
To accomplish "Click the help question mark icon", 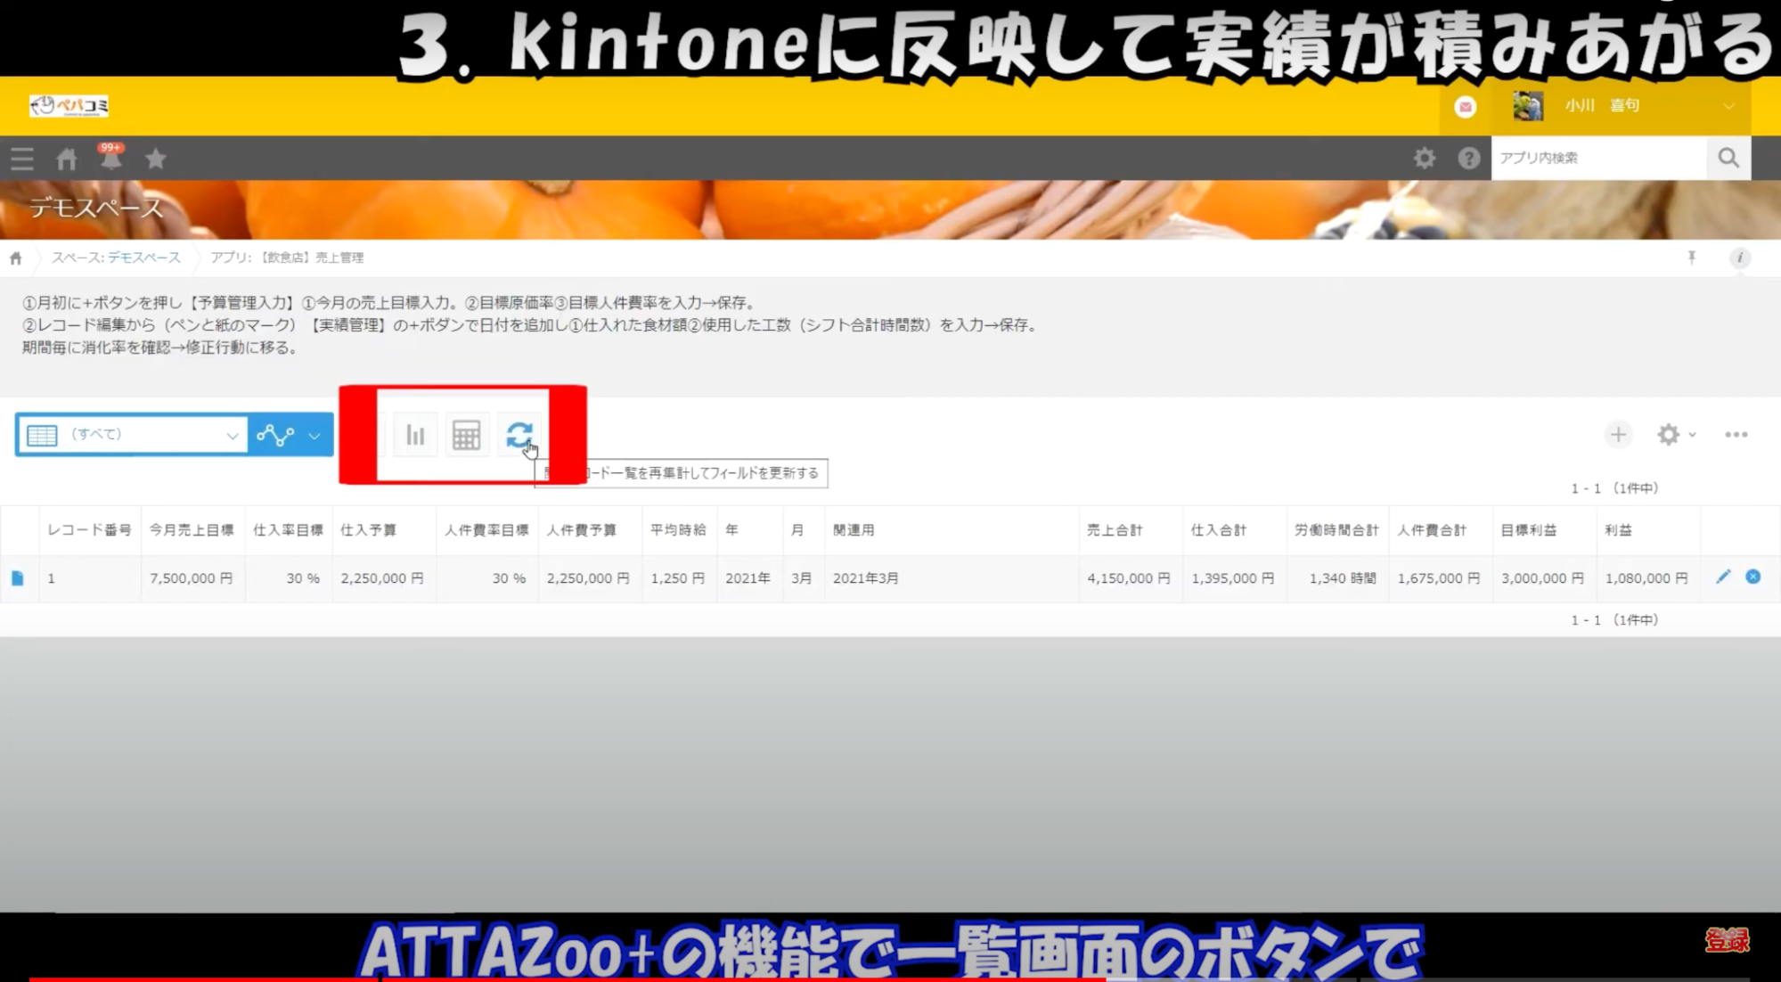I will [x=1468, y=159].
